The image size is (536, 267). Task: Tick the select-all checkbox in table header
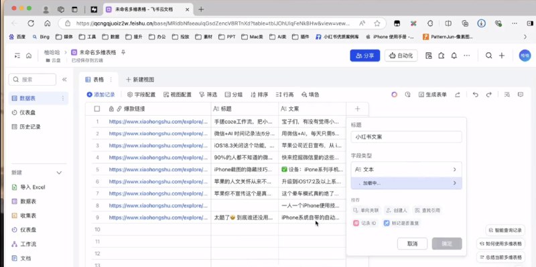pyautogui.click(x=97, y=109)
